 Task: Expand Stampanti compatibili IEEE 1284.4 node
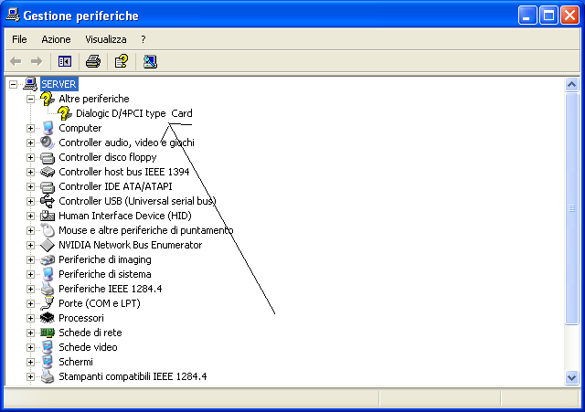pos(30,376)
